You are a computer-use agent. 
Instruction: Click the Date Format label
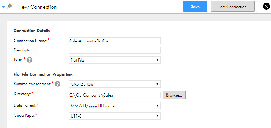(25, 105)
